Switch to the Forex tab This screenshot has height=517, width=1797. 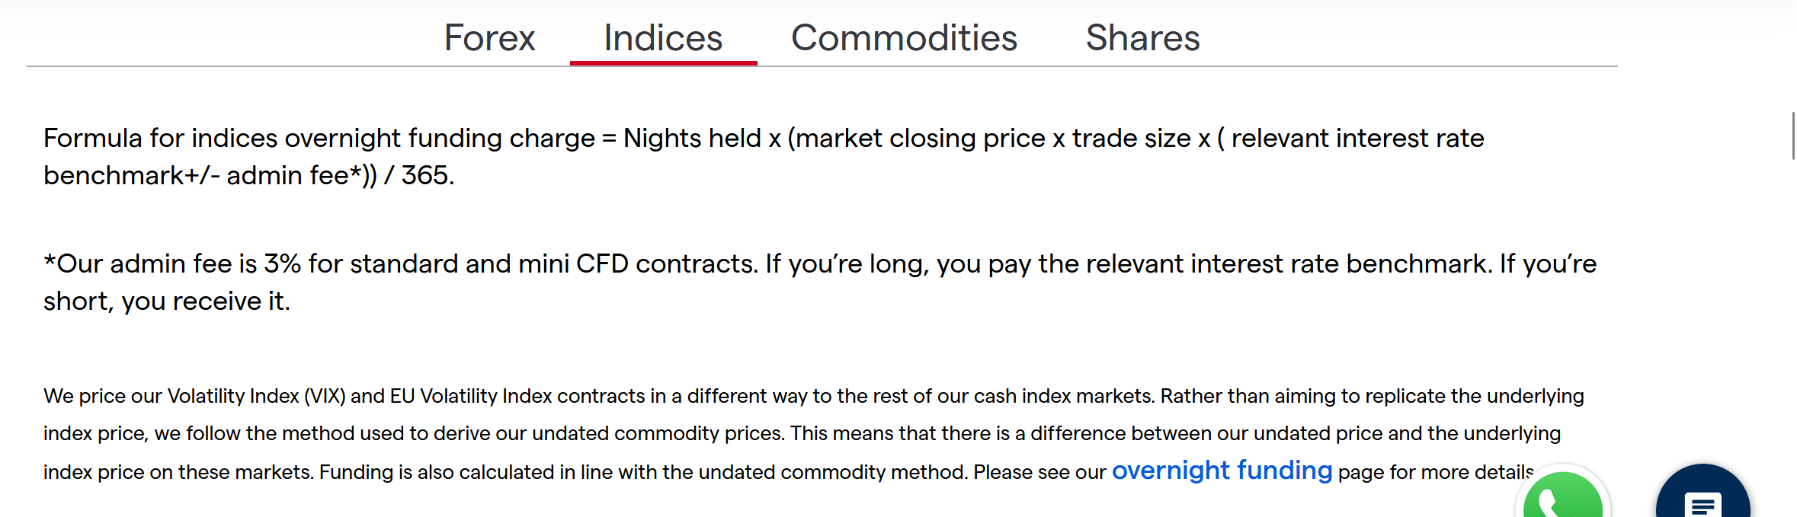click(489, 38)
